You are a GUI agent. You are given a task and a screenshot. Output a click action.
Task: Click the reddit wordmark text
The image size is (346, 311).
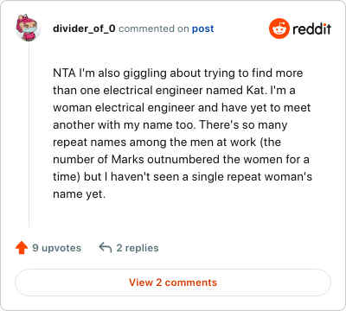click(311, 29)
